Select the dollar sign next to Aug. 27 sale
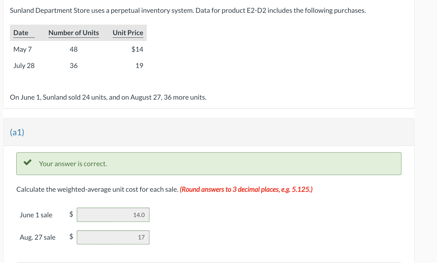 point(71,237)
